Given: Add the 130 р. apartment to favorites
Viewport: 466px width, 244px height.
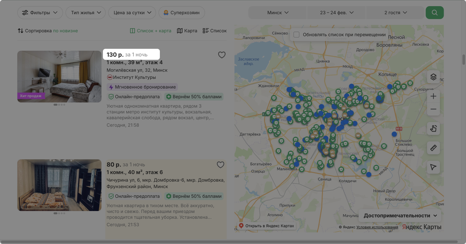Looking at the screenshot, I should pos(222,55).
